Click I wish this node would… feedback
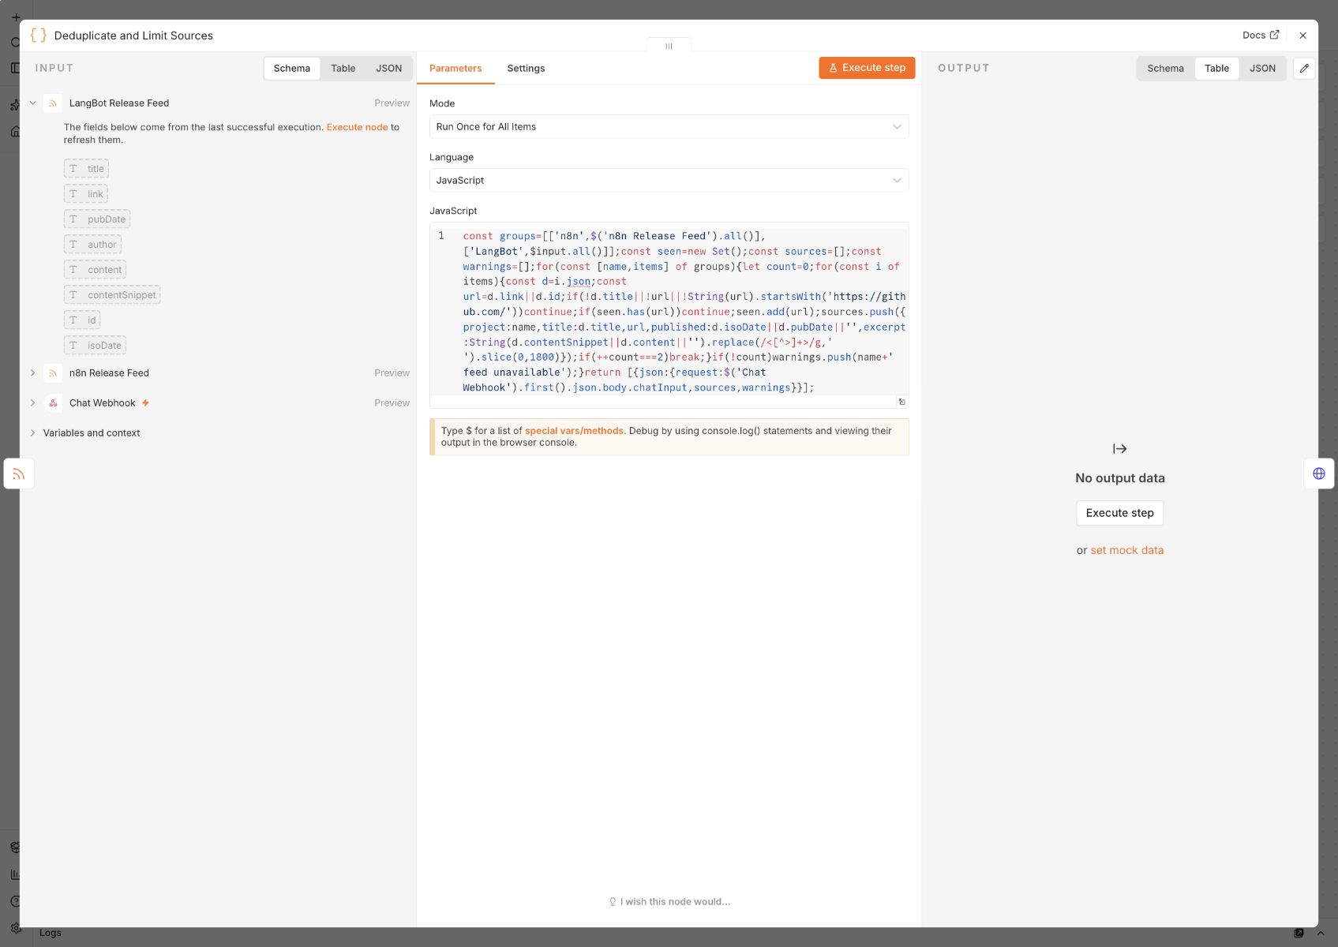The width and height of the screenshot is (1338, 947). tap(669, 902)
